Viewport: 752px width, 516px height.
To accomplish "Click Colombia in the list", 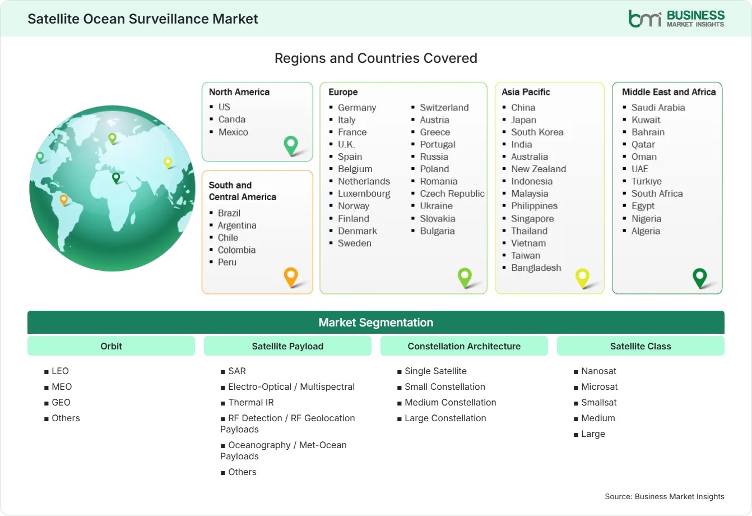I will point(236,250).
